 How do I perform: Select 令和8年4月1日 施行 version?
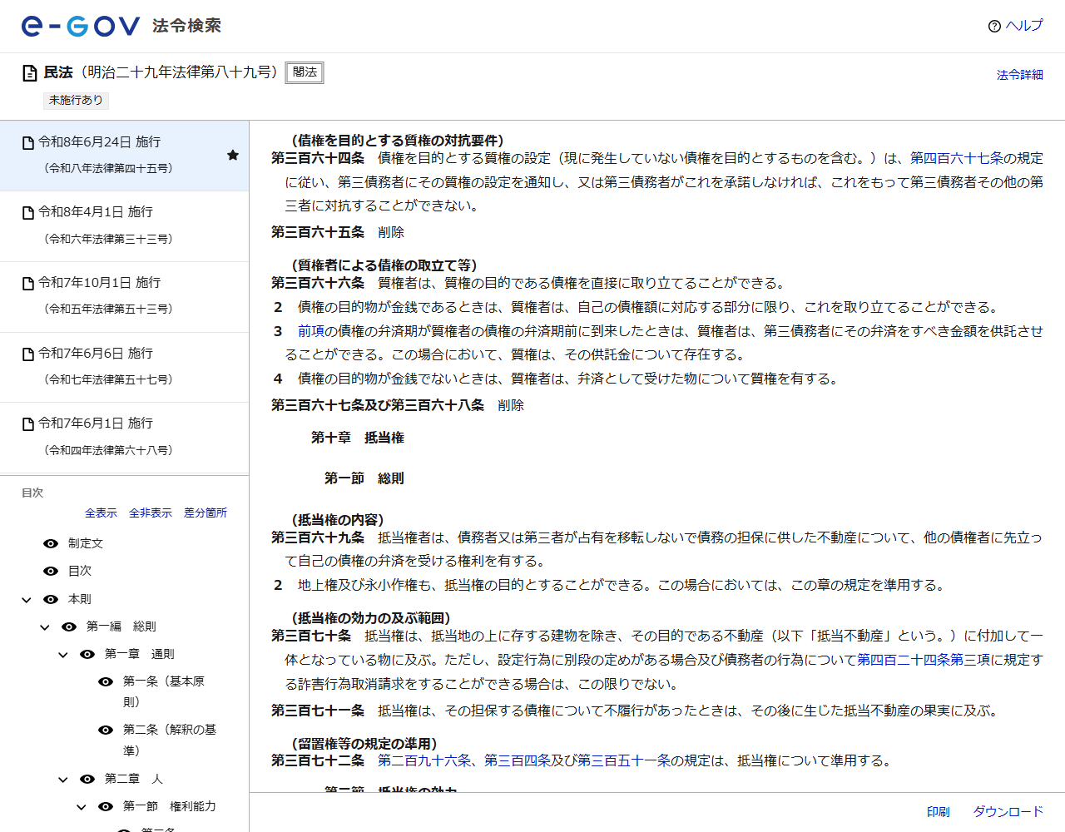point(124,226)
